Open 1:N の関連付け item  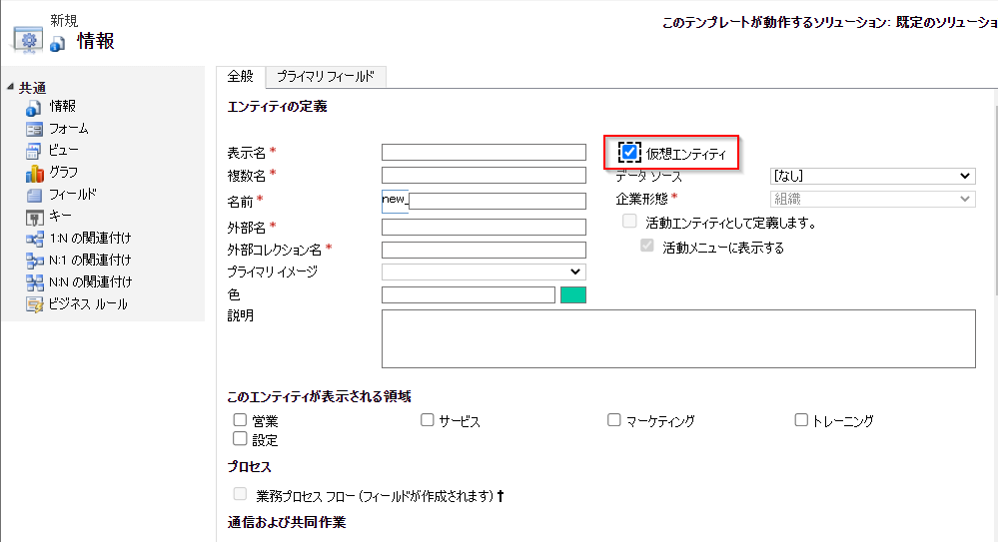pyautogui.click(x=90, y=238)
